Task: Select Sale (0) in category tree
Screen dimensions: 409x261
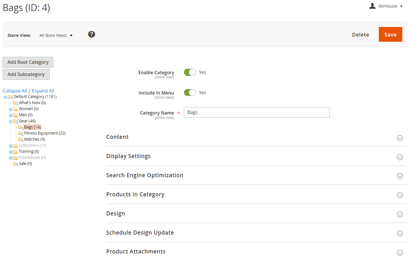Action: [x=25, y=164]
